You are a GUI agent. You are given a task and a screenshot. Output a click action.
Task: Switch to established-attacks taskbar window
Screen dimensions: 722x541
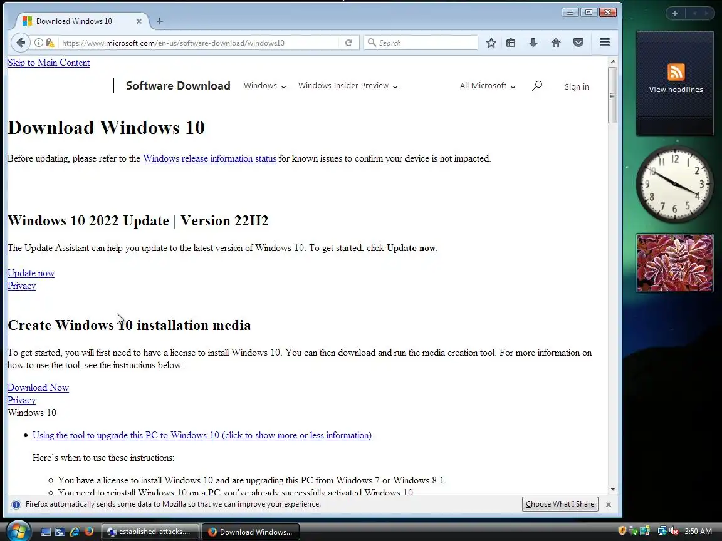point(150,532)
